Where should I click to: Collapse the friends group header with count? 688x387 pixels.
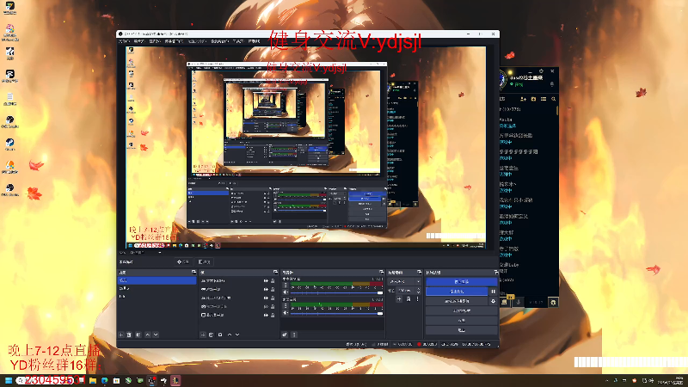[x=510, y=109]
